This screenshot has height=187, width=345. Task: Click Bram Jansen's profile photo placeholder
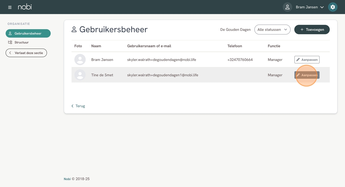80,60
